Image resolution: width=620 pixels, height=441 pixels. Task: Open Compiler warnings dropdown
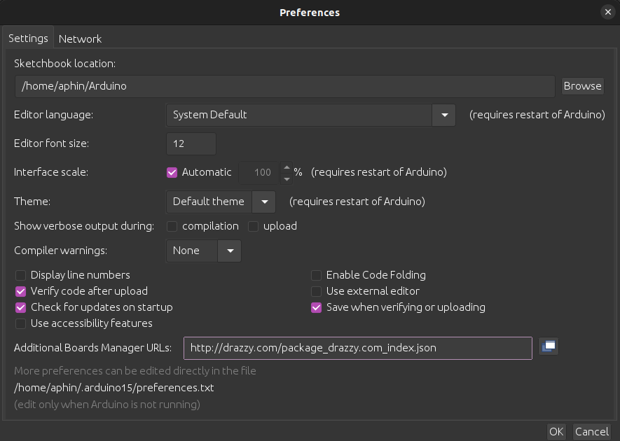(x=229, y=251)
